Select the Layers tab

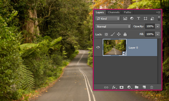coord(100,12)
